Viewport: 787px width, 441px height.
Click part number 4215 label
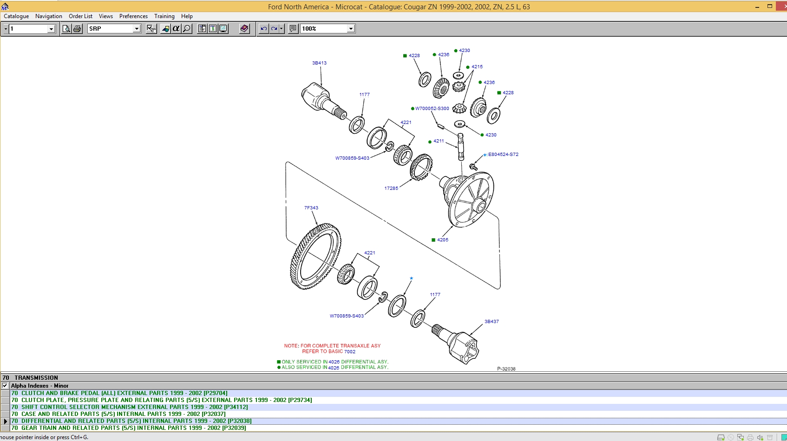coord(477,67)
